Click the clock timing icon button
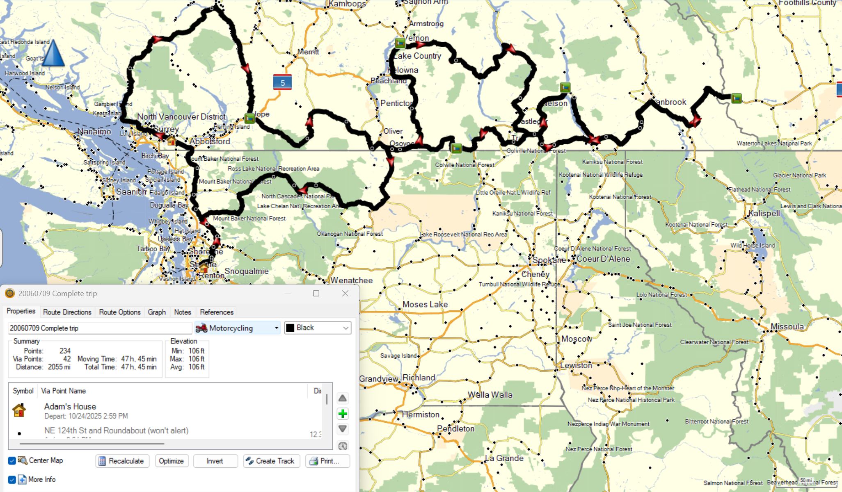This screenshot has height=492, width=842. click(343, 446)
